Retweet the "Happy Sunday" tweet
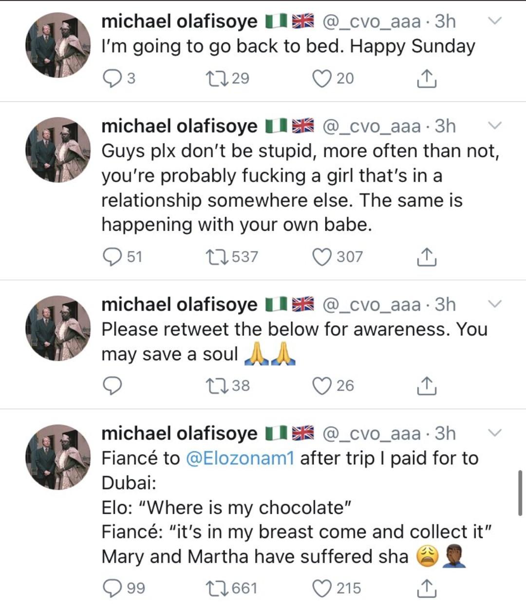526x609 pixels. tap(215, 78)
